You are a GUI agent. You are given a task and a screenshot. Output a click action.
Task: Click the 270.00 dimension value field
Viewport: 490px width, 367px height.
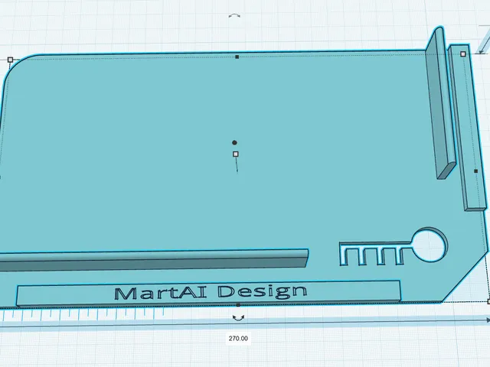click(238, 338)
